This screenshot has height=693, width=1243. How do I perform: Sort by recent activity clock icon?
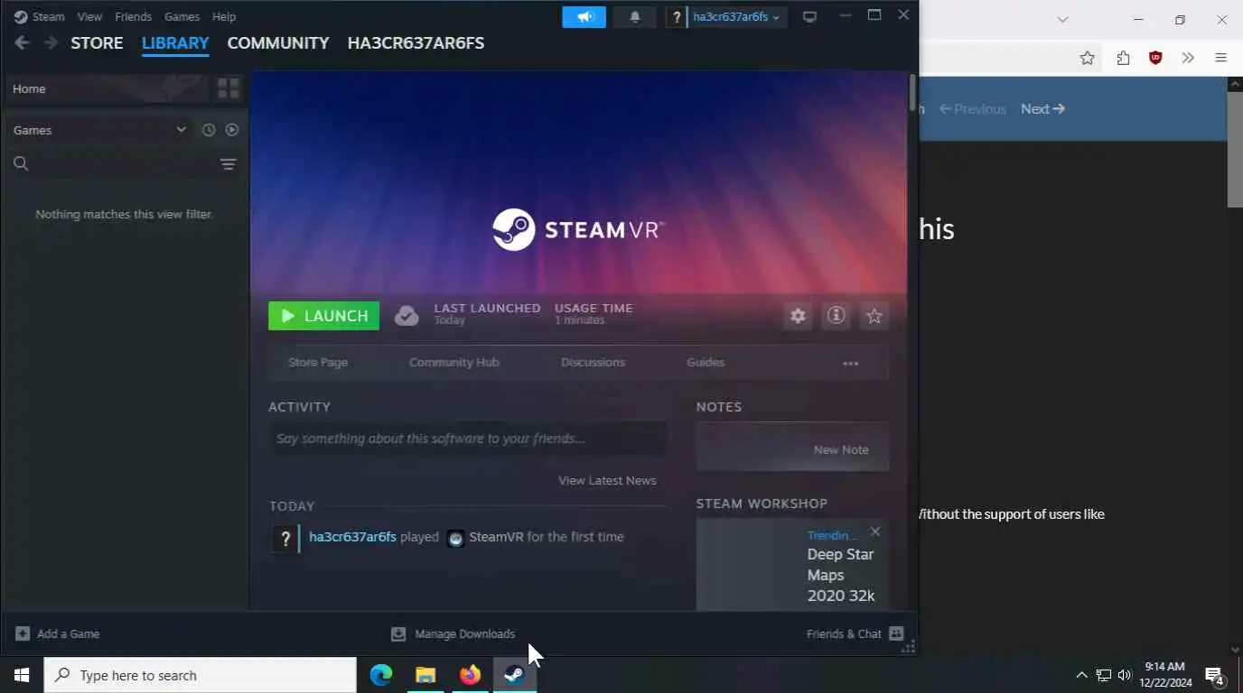(209, 130)
